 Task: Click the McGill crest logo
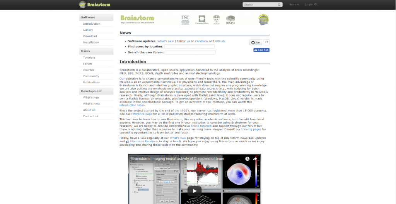217,20
